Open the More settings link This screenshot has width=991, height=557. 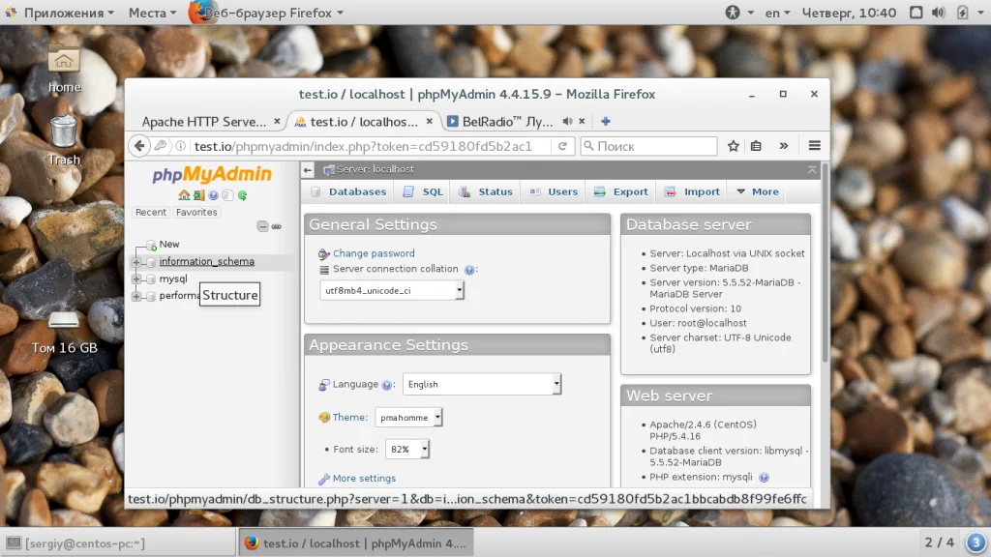364,478
